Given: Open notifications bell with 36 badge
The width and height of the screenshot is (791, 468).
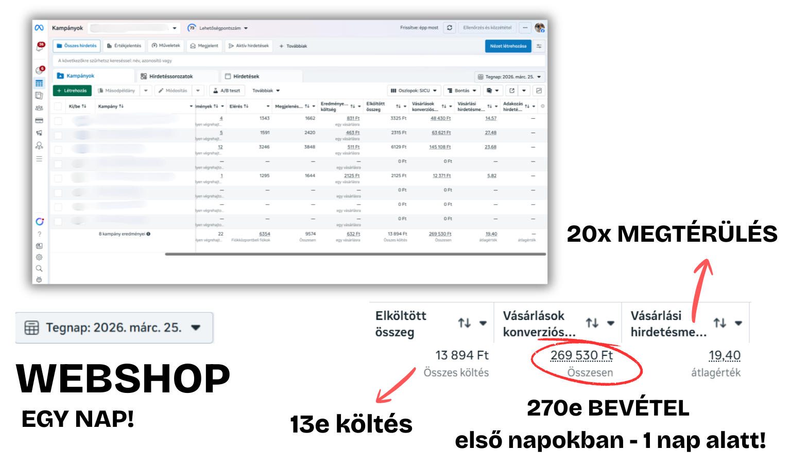Looking at the screenshot, I should pyautogui.click(x=40, y=47).
